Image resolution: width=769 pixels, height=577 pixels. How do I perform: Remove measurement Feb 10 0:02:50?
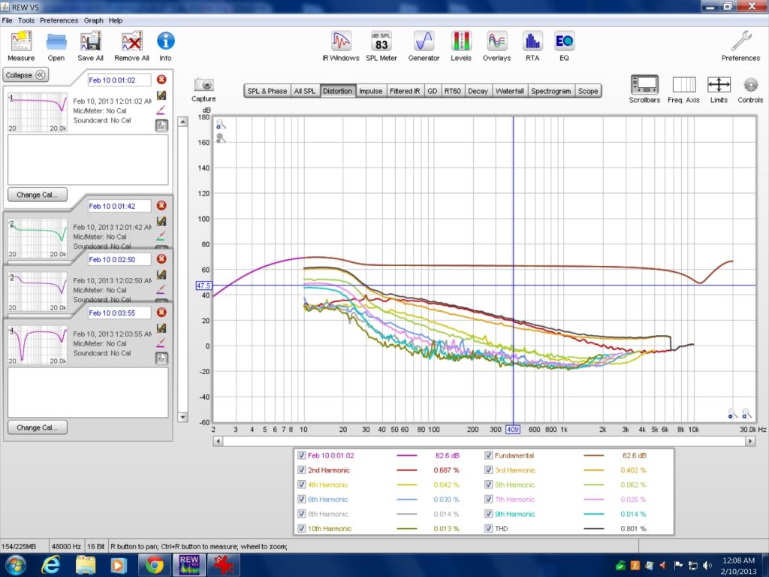coord(161,259)
